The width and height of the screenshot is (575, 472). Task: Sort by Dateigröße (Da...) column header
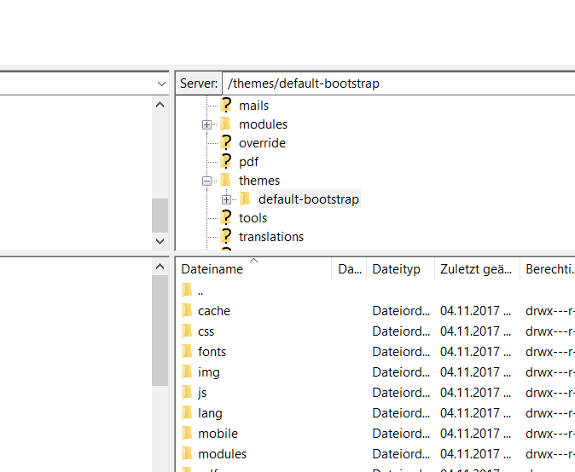tap(349, 268)
